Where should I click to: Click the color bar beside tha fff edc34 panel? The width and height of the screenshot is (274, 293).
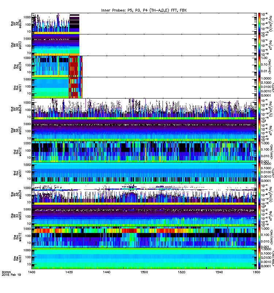(259, 23)
